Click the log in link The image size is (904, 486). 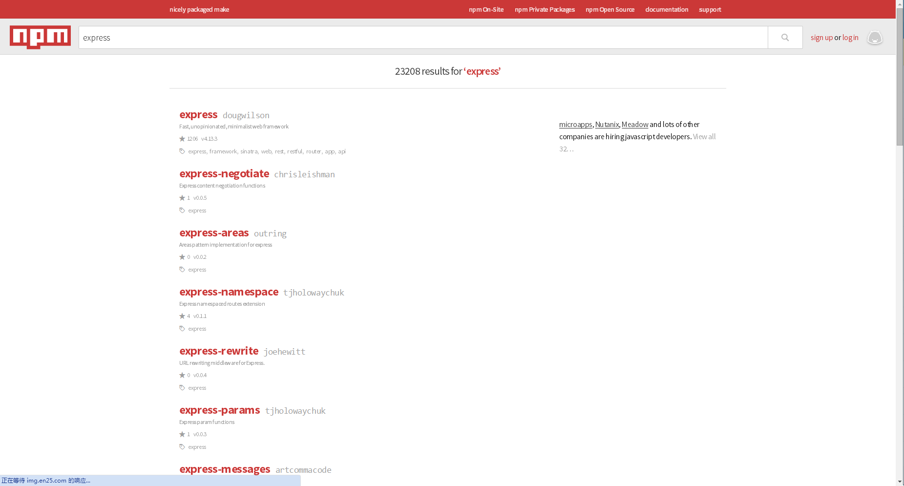click(850, 38)
